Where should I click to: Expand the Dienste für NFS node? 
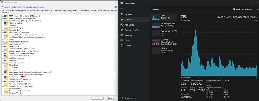tap(3, 30)
